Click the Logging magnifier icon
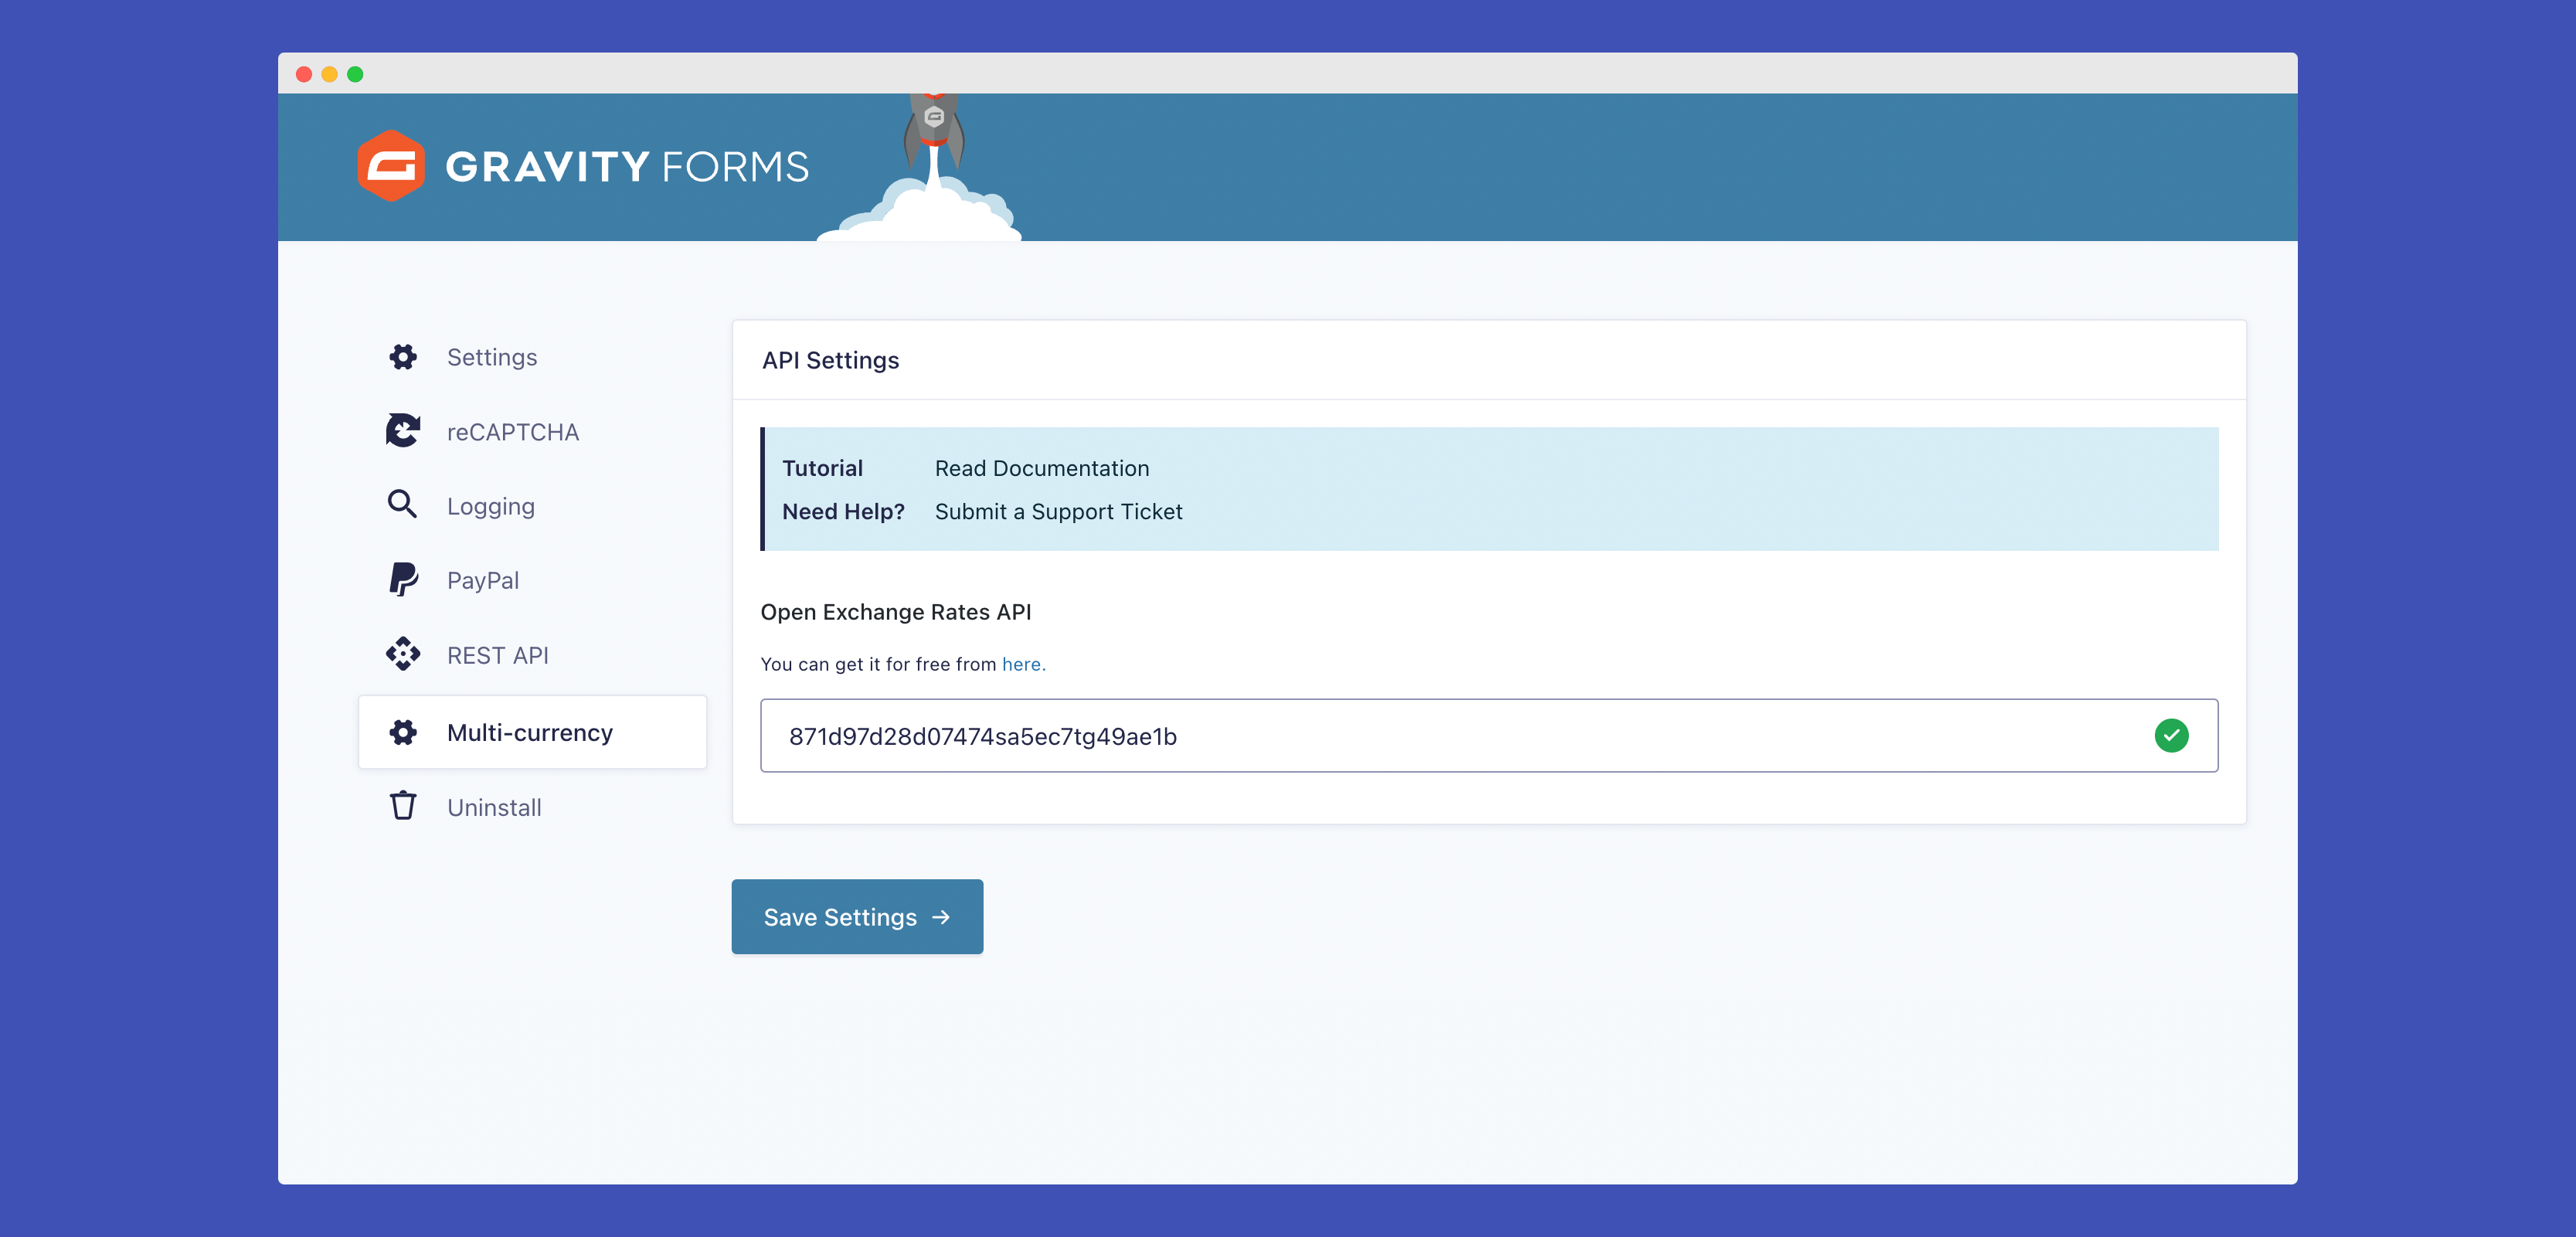This screenshot has height=1237, width=2576. click(x=403, y=505)
